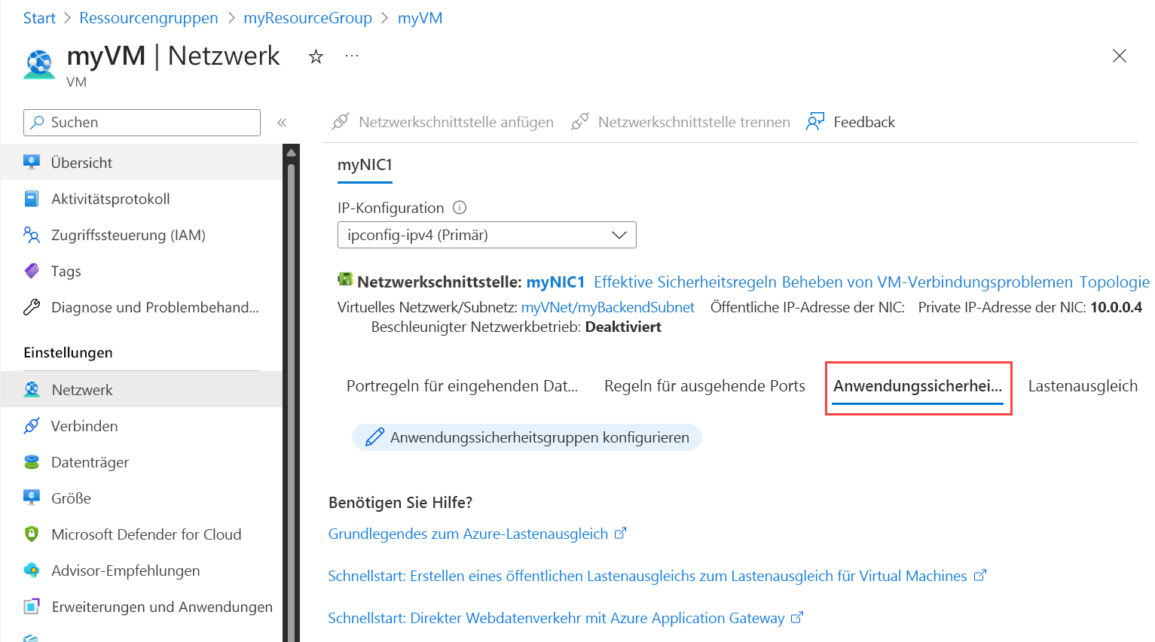Open Erweiterungen und Anwendungen
Screen dimensions: 1155x642
click(x=162, y=606)
